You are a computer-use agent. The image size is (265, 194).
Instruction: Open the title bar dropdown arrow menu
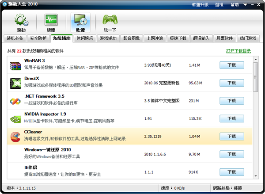(245, 4)
